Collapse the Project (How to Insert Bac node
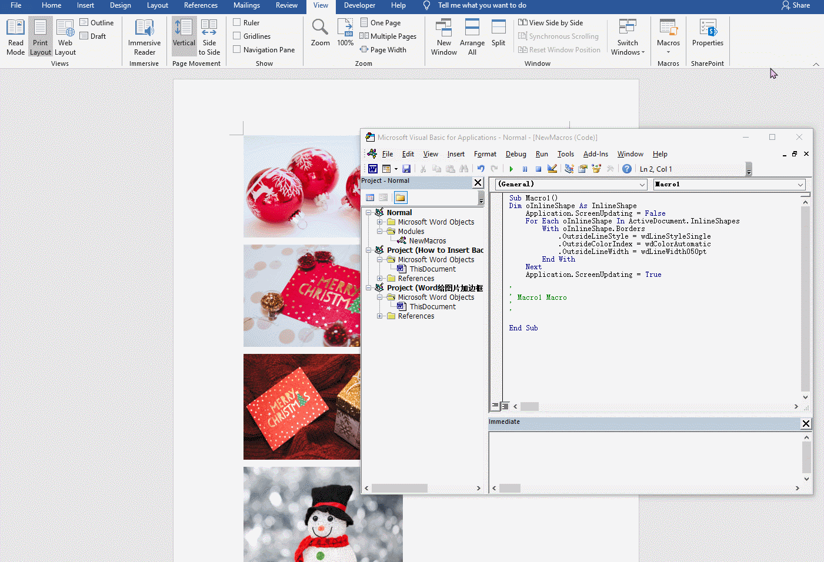Image resolution: width=824 pixels, height=562 pixels. coord(369,250)
